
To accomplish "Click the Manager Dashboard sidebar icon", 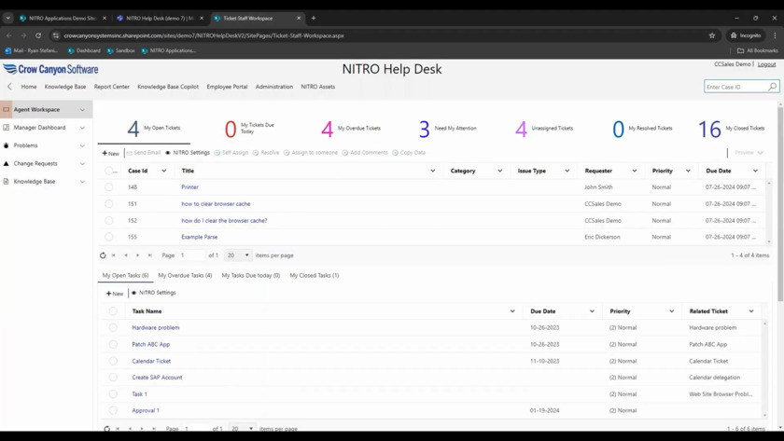I will [6, 128].
